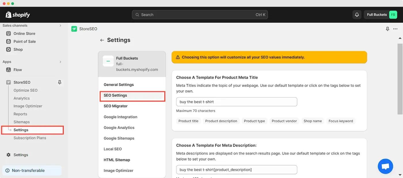Click the Flow app icon
The height and width of the screenshot is (178, 403).
(x=8, y=70)
